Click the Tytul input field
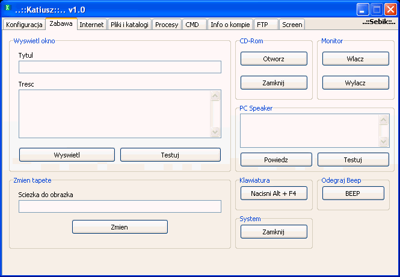This screenshot has height=277, width=400. (x=120, y=67)
